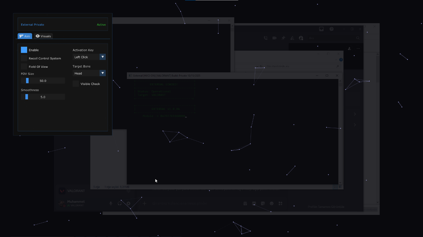The width and height of the screenshot is (423, 237).
Task: Click the Smoothness slider handle
Action: [x=27, y=97]
